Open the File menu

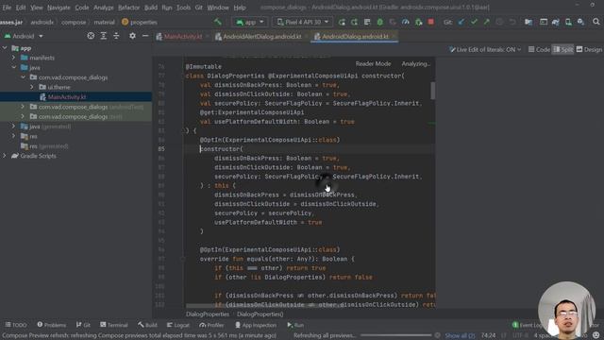point(7,8)
